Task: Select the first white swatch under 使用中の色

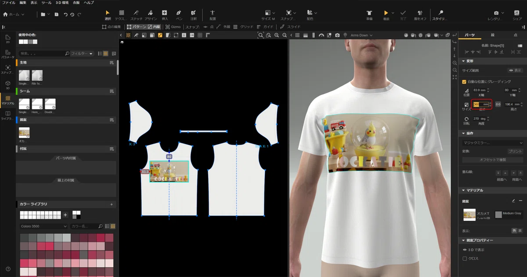Action: tap(21, 42)
